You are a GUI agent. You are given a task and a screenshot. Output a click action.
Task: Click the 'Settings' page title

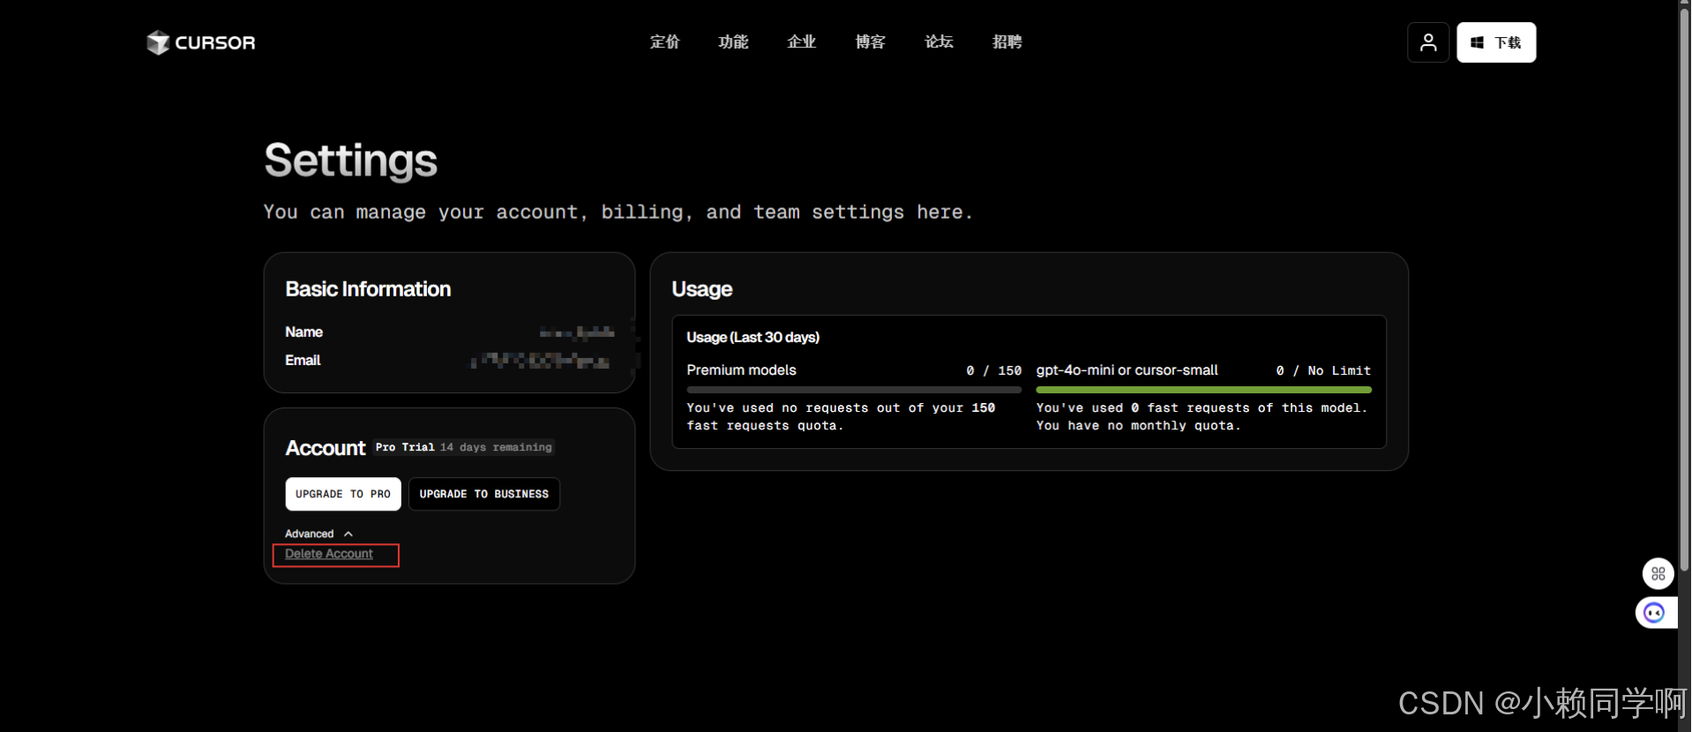click(x=351, y=161)
